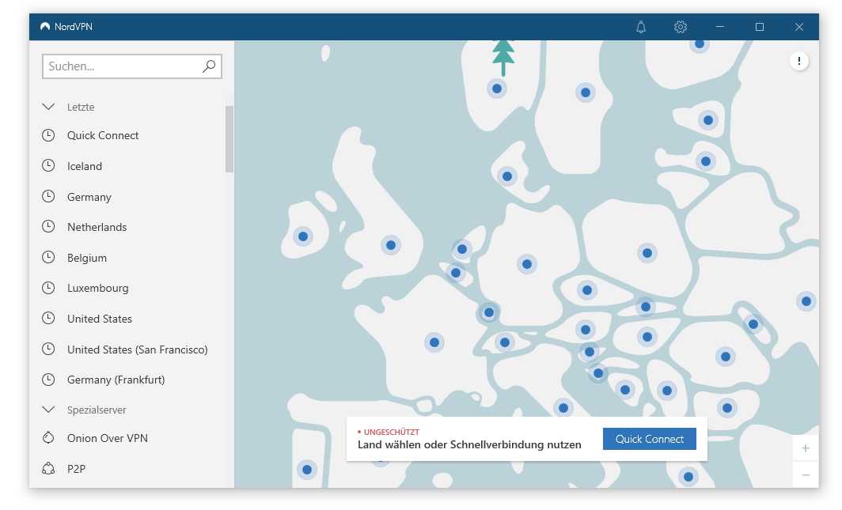Select the France server pin on map
This screenshot has height=510, width=842.
click(x=434, y=342)
